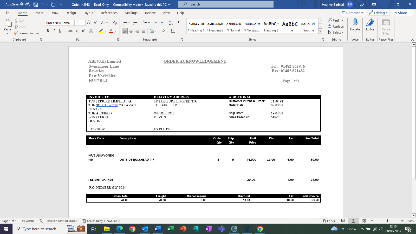Click the Sort A-Z icon

[x=171, y=23]
